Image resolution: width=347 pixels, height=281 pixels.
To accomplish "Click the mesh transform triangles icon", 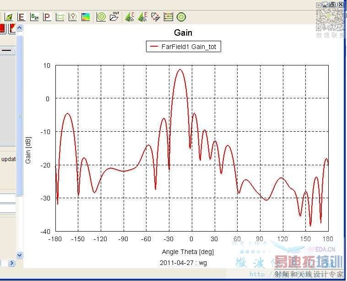I will [x=156, y=17].
